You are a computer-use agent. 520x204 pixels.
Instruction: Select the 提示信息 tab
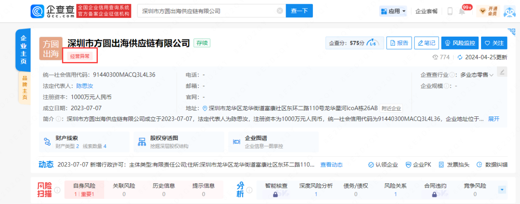pyautogui.click(x=204, y=190)
